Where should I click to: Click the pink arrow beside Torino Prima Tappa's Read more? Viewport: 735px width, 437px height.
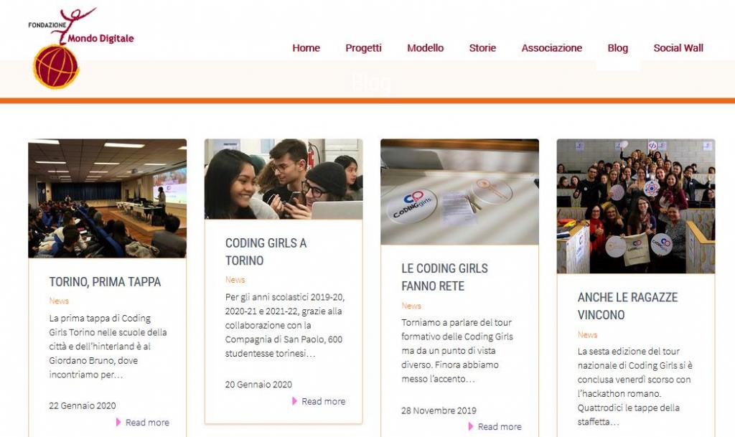click(x=118, y=422)
